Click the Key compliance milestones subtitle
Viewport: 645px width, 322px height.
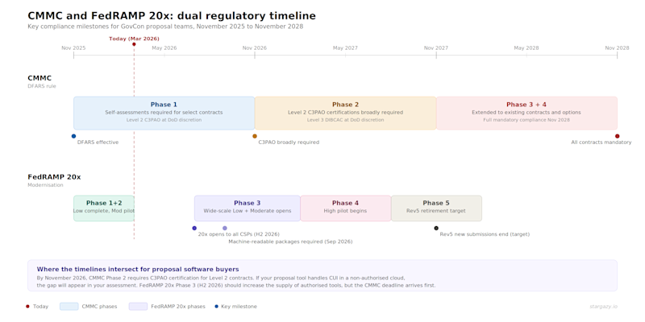pos(165,27)
